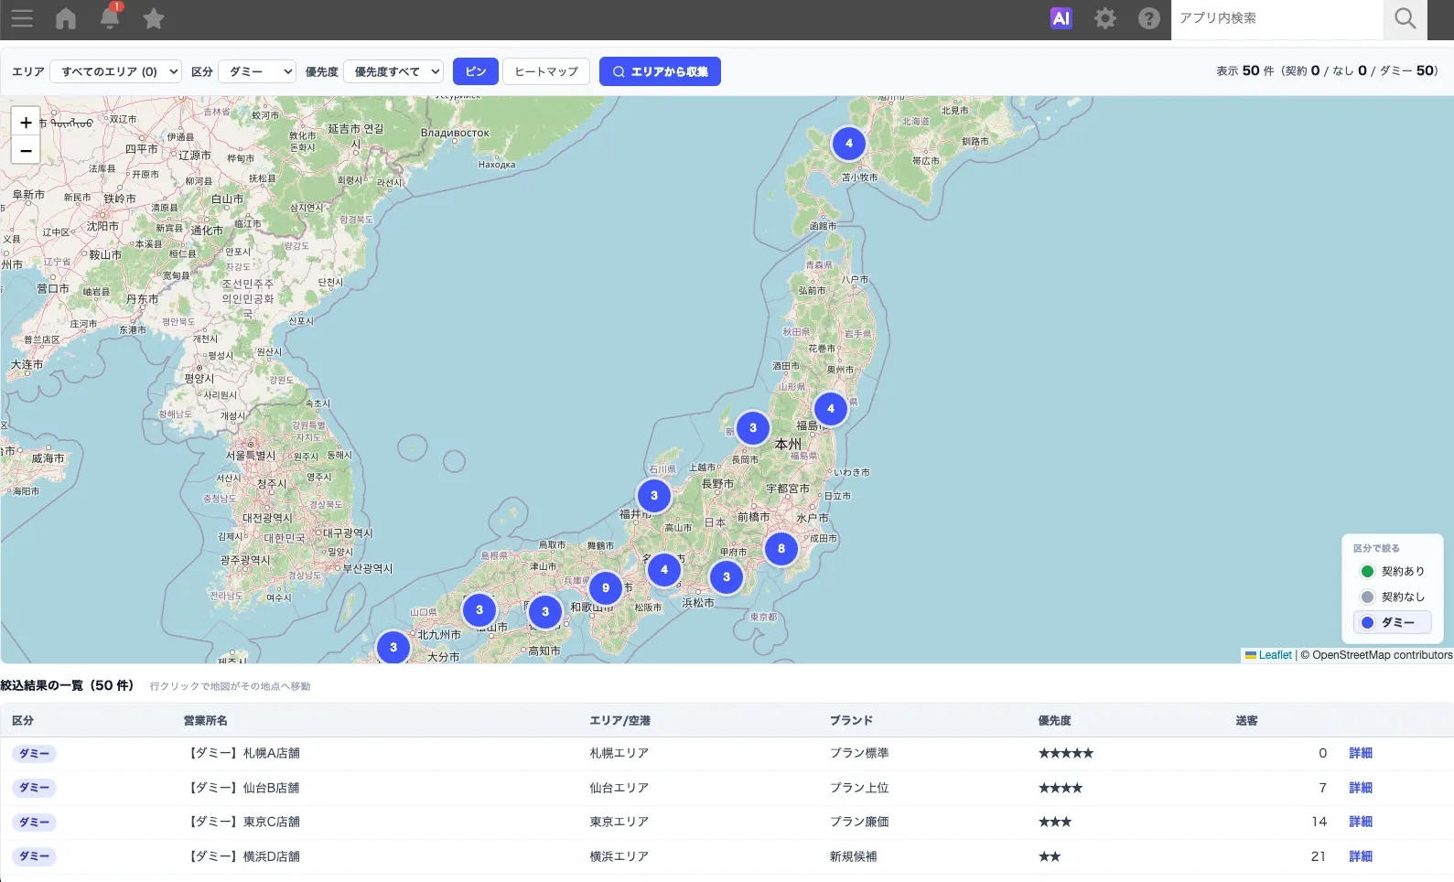Click the 優先度 column header
Viewport: 1454px width, 882px height.
[1054, 721]
